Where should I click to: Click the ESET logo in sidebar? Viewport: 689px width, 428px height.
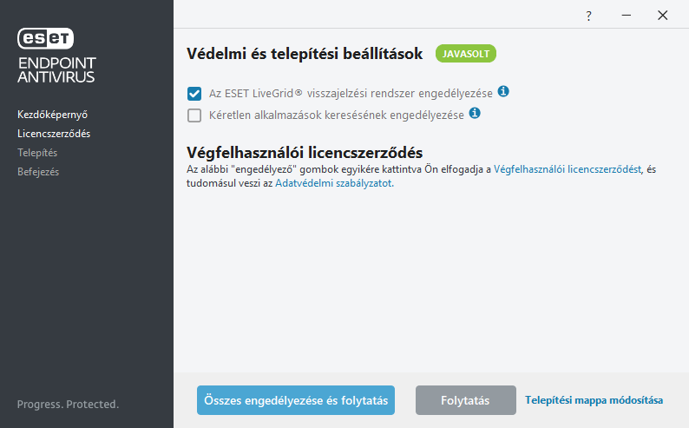point(45,38)
